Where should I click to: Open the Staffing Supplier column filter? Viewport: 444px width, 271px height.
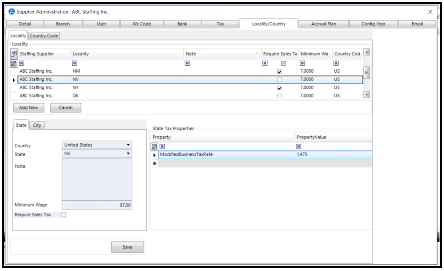[x=21, y=63]
